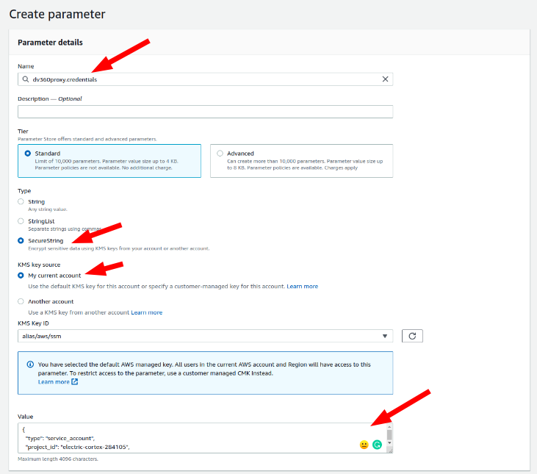Choose the SecureString type
Image resolution: width=537 pixels, height=474 pixels.
(x=21, y=240)
